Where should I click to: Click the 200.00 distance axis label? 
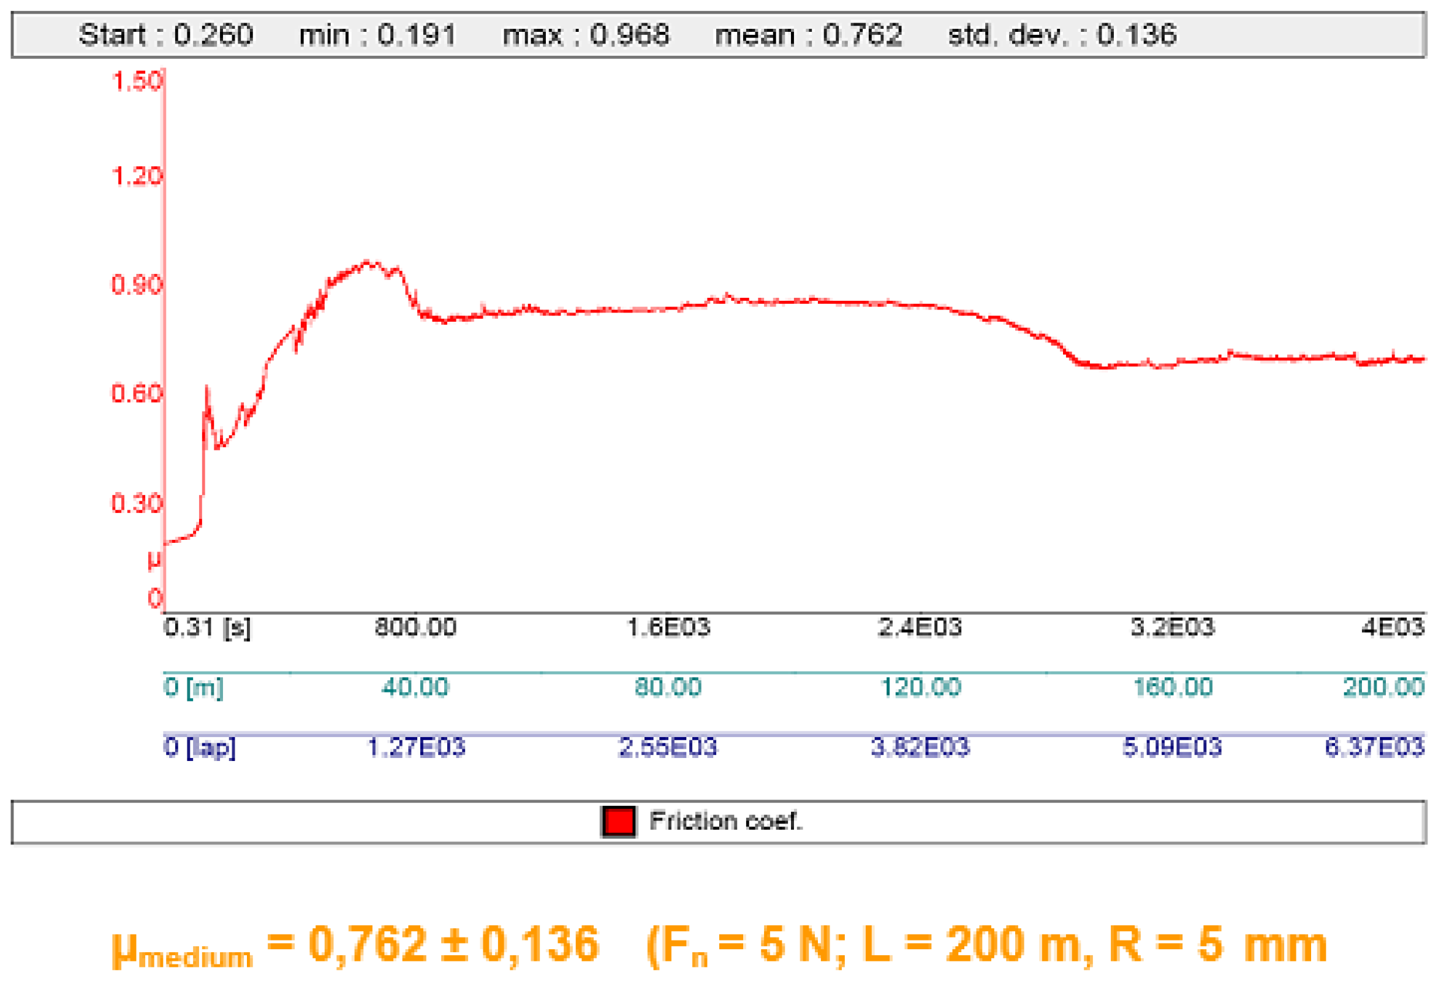(1383, 687)
